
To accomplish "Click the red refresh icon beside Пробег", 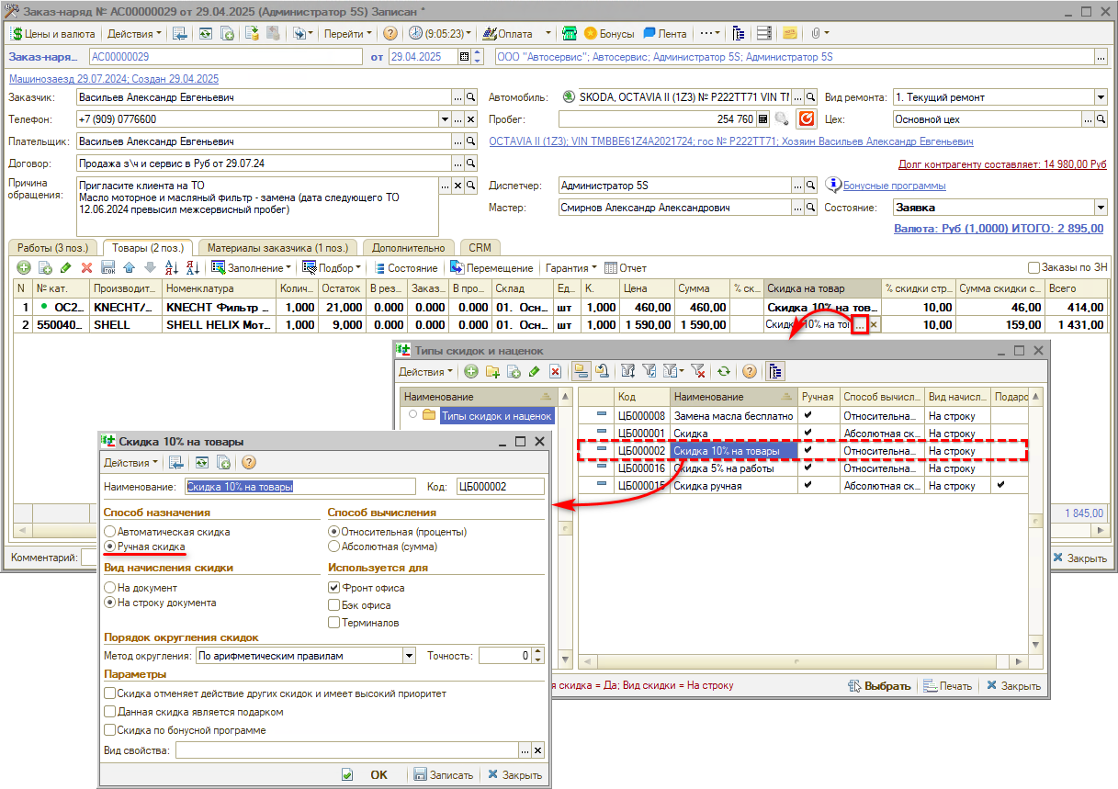I will 806,119.
